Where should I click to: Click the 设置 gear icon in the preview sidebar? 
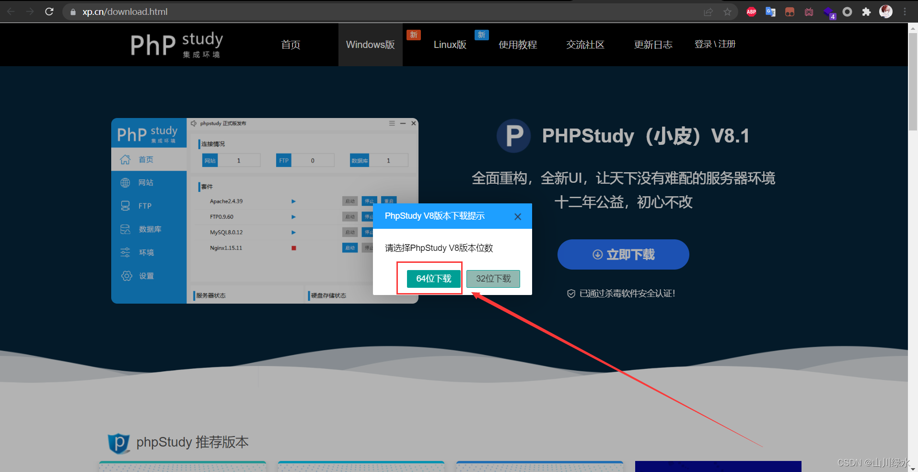point(127,276)
